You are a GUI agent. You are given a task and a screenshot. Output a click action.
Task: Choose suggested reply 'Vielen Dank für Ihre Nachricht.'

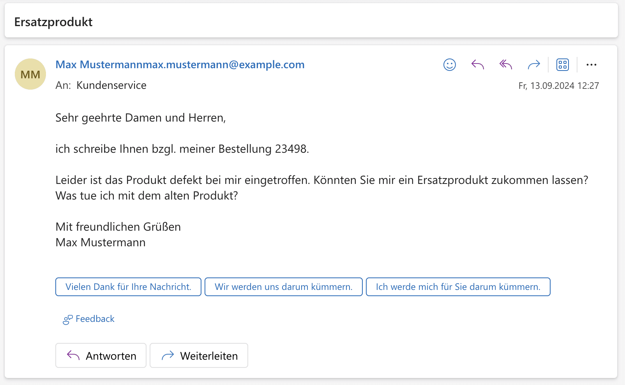coord(128,287)
